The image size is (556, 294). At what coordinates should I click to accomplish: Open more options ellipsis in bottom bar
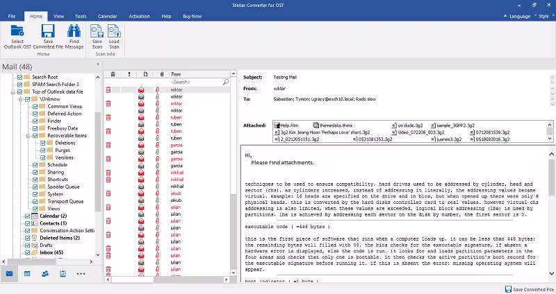coord(81,273)
